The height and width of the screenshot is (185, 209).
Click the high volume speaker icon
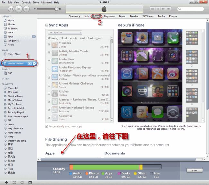pyautogui.click(x=60, y=9)
